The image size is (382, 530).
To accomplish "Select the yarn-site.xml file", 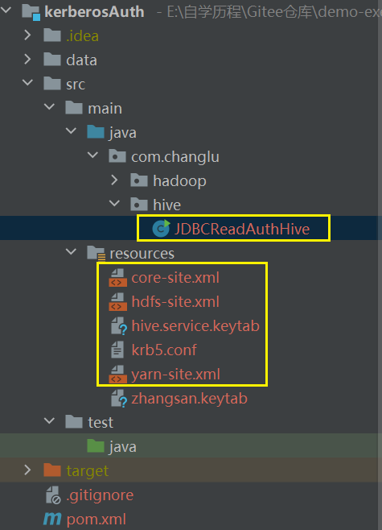I will 175,375.
